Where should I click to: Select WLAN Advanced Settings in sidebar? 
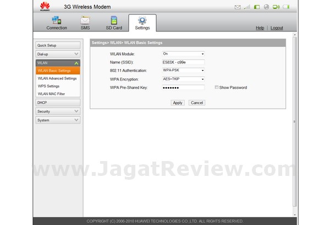tap(57, 78)
